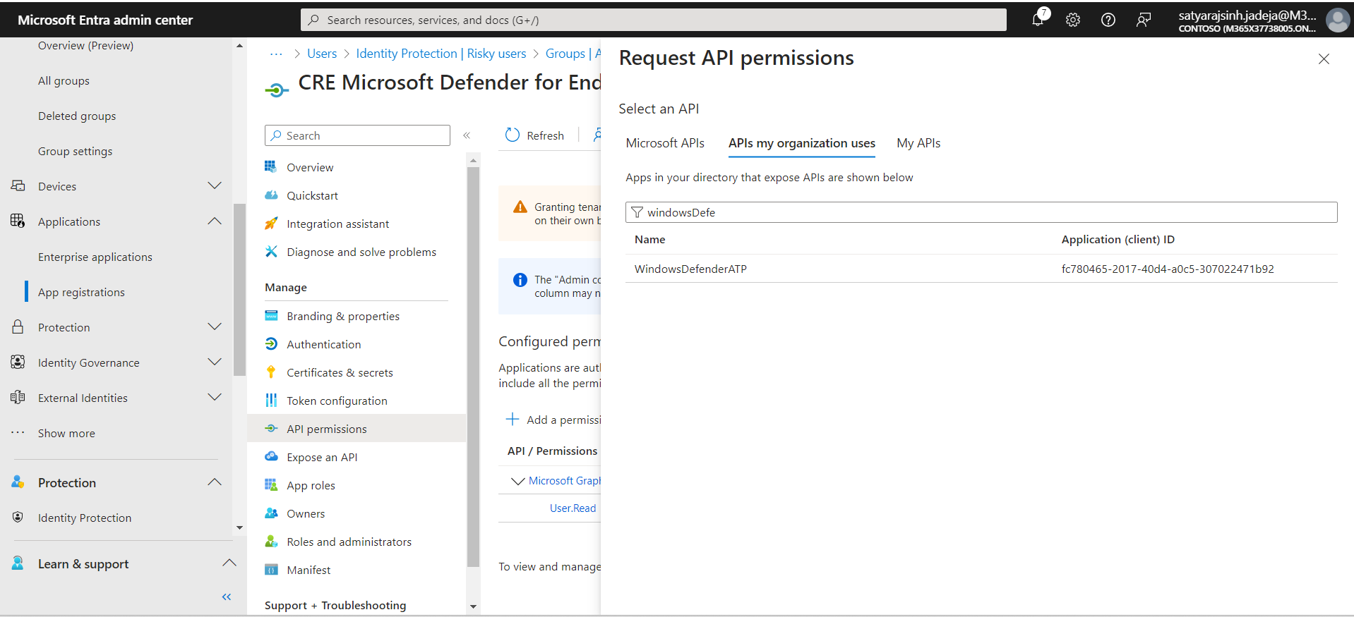Open the feedback icon in header

click(x=1144, y=20)
